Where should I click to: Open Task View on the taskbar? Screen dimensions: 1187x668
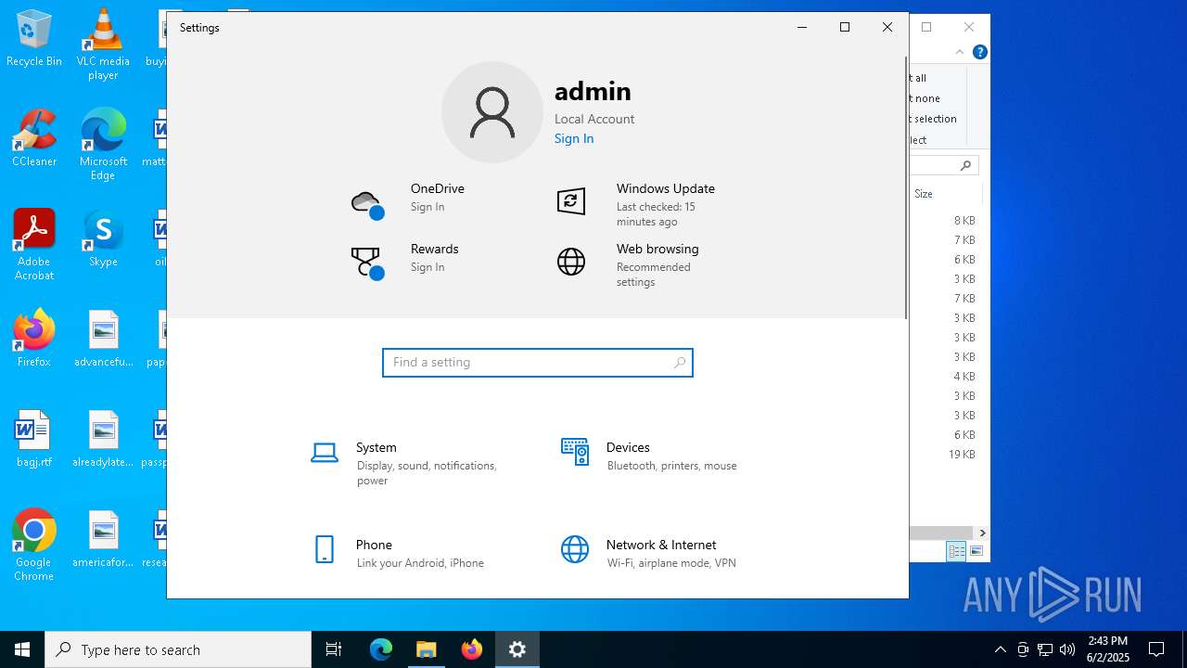tap(334, 649)
